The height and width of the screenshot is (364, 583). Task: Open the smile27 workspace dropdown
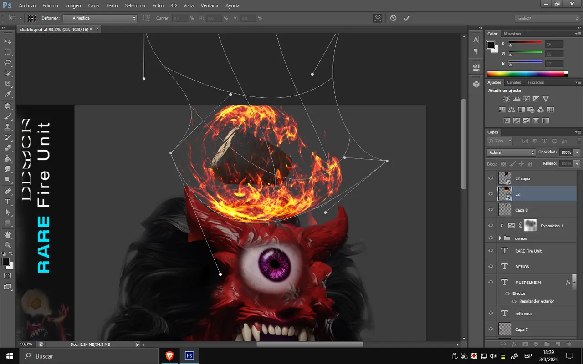pos(547,18)
